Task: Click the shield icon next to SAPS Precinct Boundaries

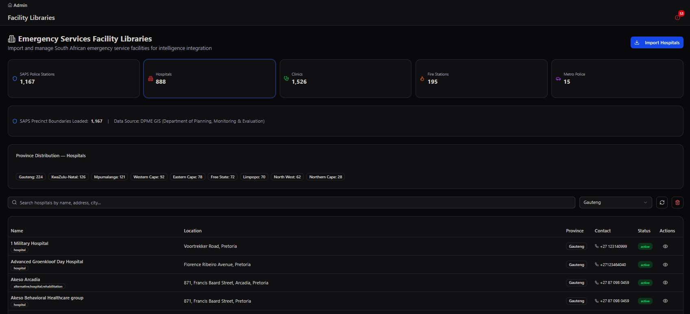Action: [15, 121]
